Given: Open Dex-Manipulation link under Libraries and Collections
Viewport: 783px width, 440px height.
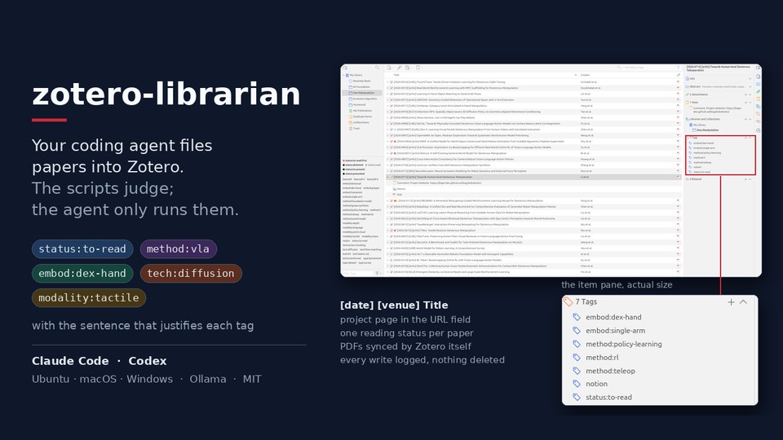Looking at the screenshot, I should [x=708, y=130].
